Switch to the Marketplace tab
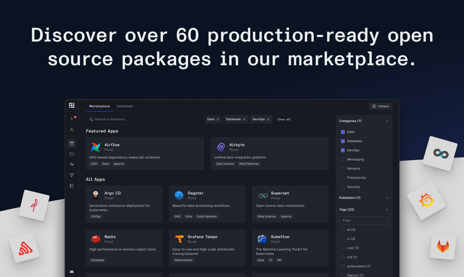Viewport: 464px width, 277px height. pyautogui.click(x=100, y=106)
